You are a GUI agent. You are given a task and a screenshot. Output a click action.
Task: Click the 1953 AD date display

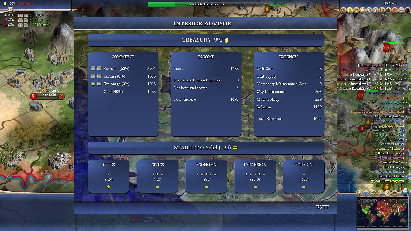(390, 4)
